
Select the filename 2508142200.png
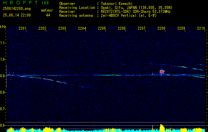click(17, 9)
